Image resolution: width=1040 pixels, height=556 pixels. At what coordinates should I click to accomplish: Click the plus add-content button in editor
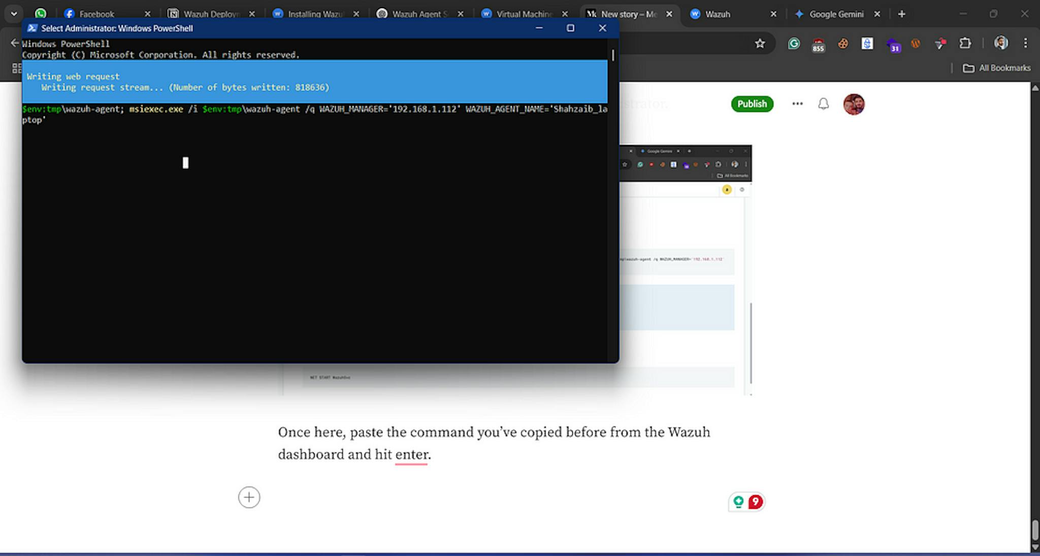pos(249,497)
